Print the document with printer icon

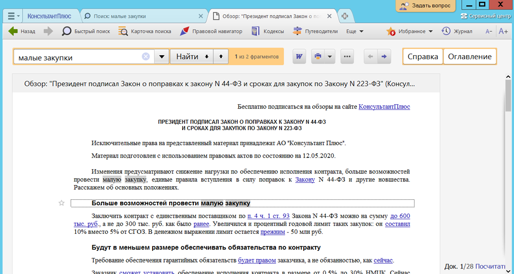(318, 57)
